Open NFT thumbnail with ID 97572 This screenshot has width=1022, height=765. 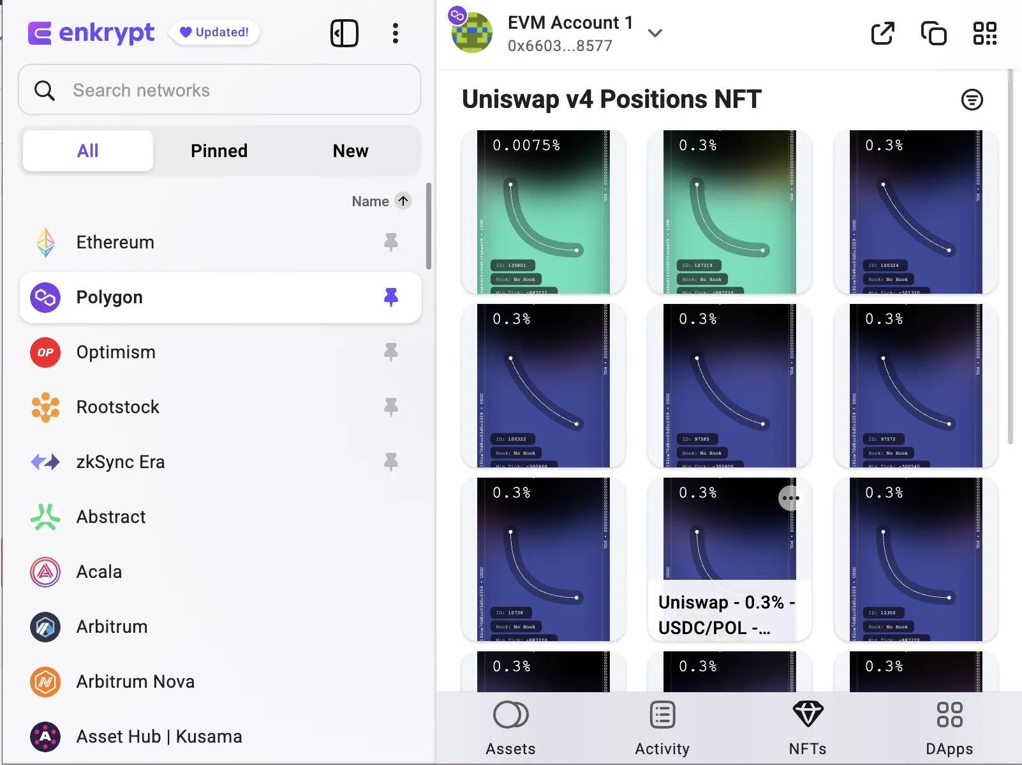[916, 386]
